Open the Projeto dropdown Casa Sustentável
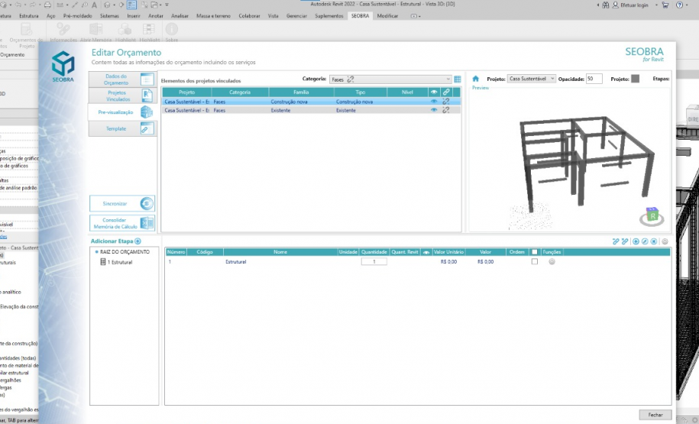Viewport: 699px width, 424px height. coord(532,79)
